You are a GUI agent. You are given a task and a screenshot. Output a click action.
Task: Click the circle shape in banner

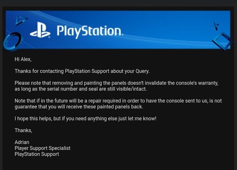12,41
